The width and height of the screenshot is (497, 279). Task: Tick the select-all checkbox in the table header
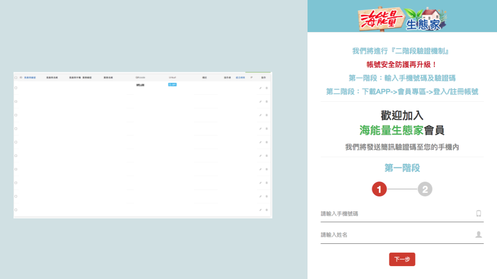16,78
